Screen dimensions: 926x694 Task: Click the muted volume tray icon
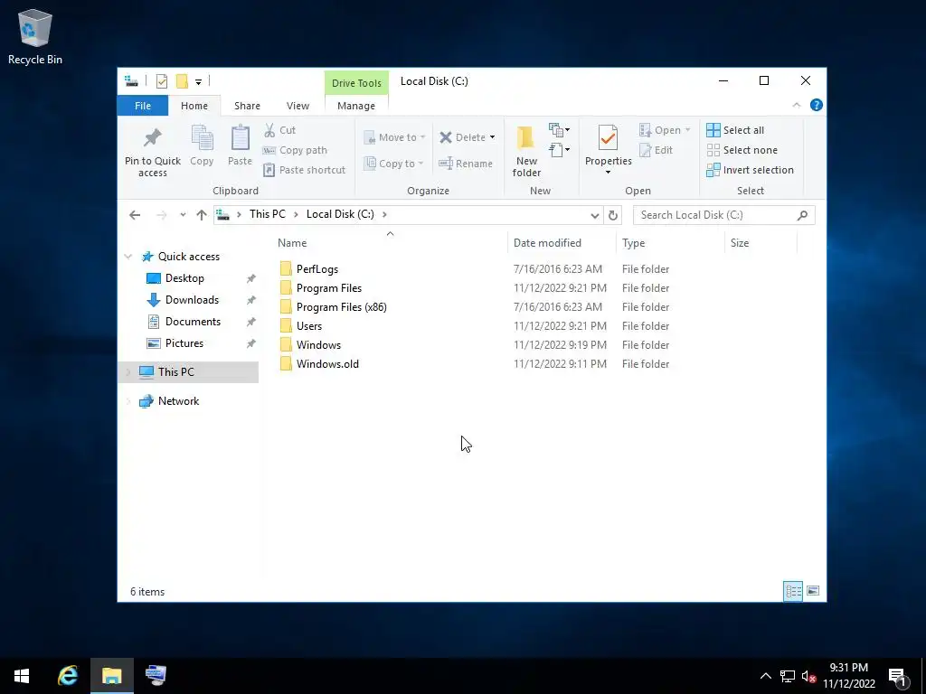[808, 676]
